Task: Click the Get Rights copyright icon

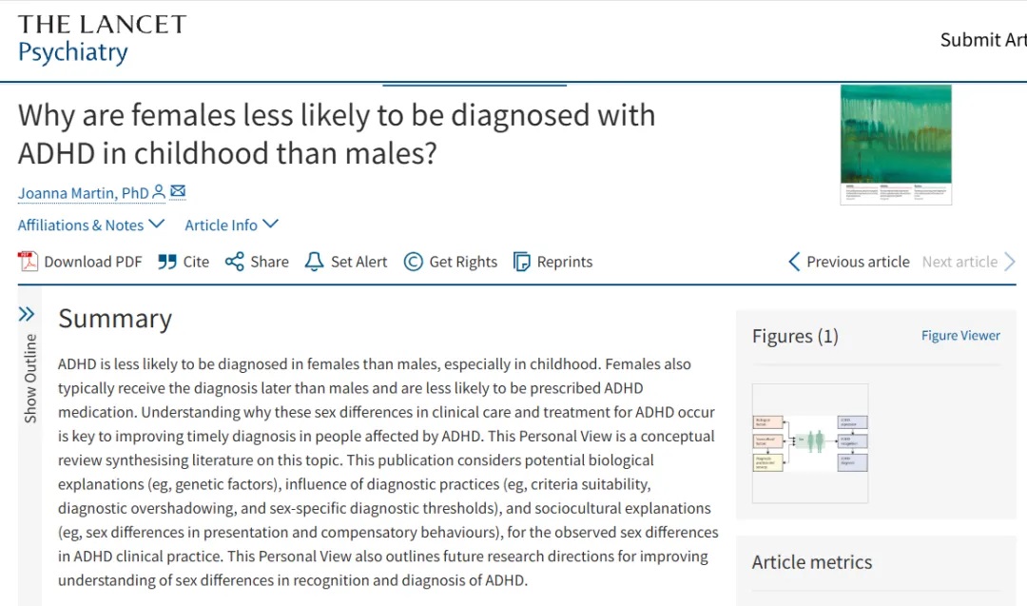Action: [413, 262]
